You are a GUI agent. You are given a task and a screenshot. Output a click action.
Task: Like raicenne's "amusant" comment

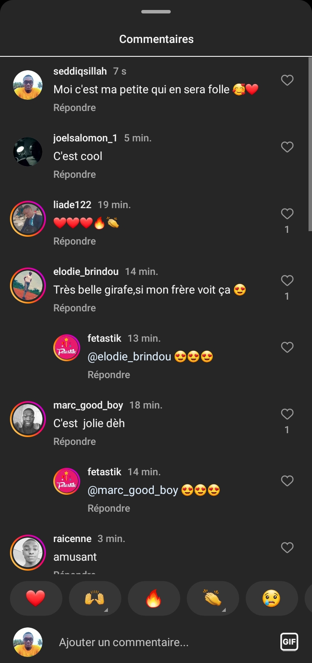(287, 548)
